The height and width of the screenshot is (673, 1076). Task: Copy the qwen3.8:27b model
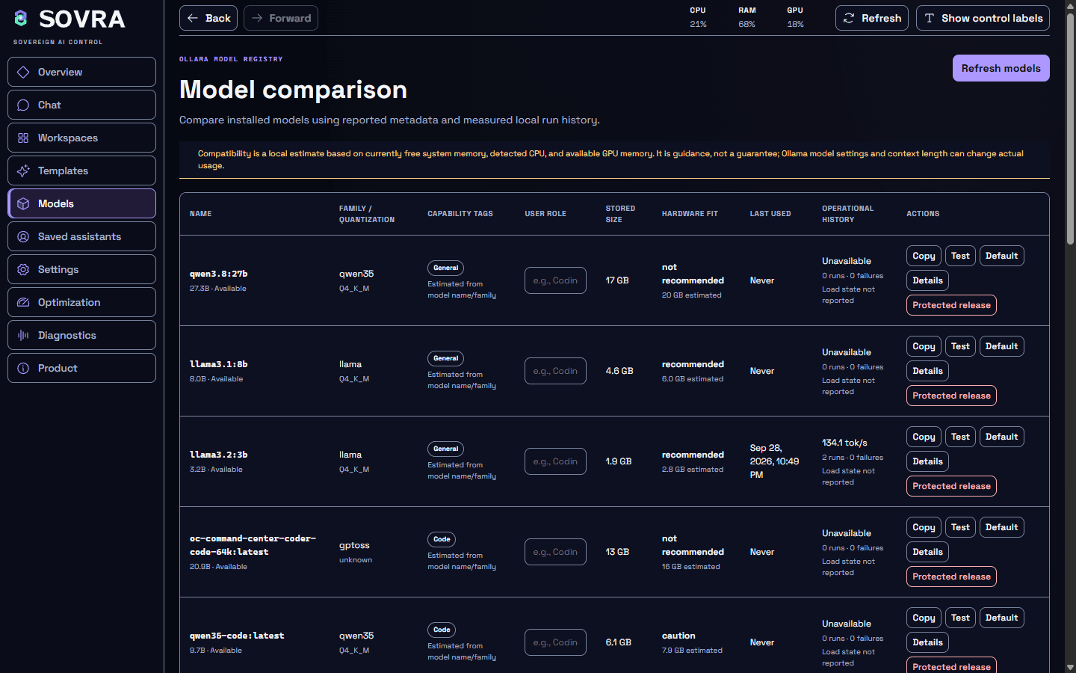tap(924, 256)
